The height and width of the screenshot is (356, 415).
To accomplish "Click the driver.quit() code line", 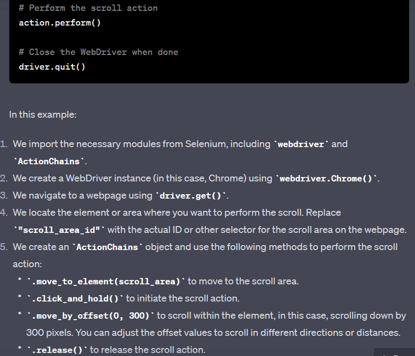I will 52,67.
